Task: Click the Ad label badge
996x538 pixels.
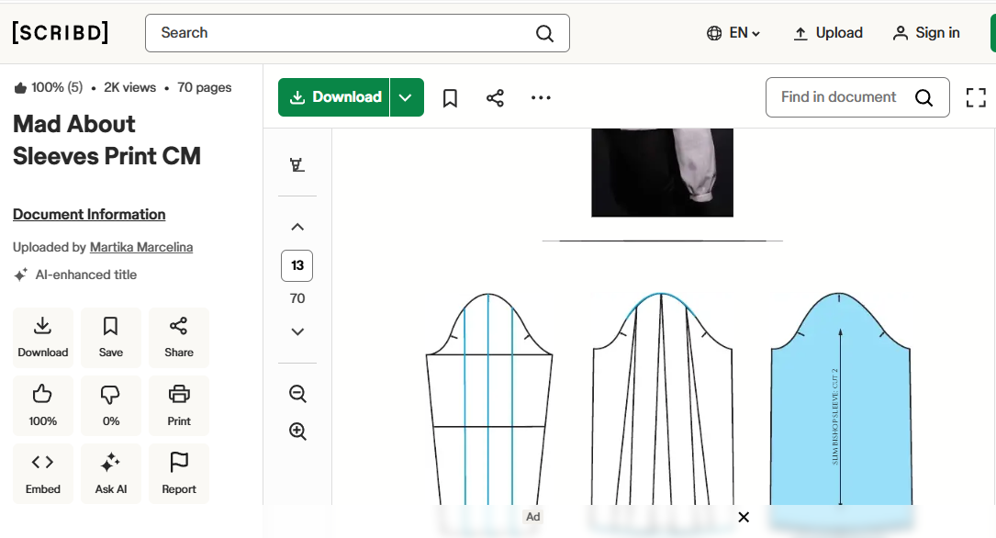Action: click(533, 517)
